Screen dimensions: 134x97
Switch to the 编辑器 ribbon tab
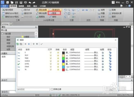coord(21,6)
